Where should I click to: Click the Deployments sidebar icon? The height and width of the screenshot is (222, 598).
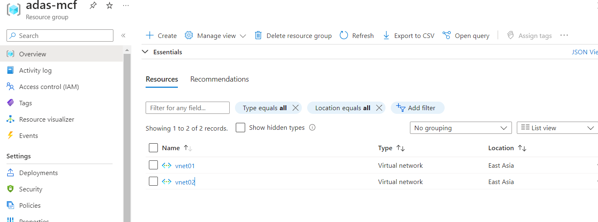pyautogui.click(x=11, y=173)
